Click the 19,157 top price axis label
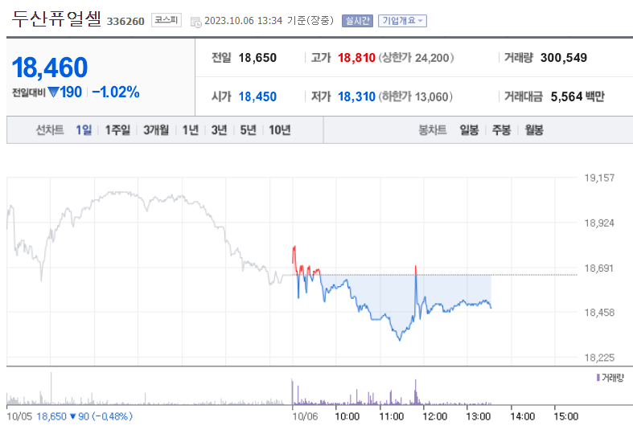 (x=599, y=178)
